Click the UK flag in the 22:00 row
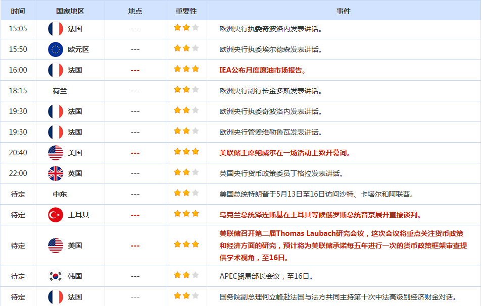This screenshot has width=482, height=306. [56, 173]
